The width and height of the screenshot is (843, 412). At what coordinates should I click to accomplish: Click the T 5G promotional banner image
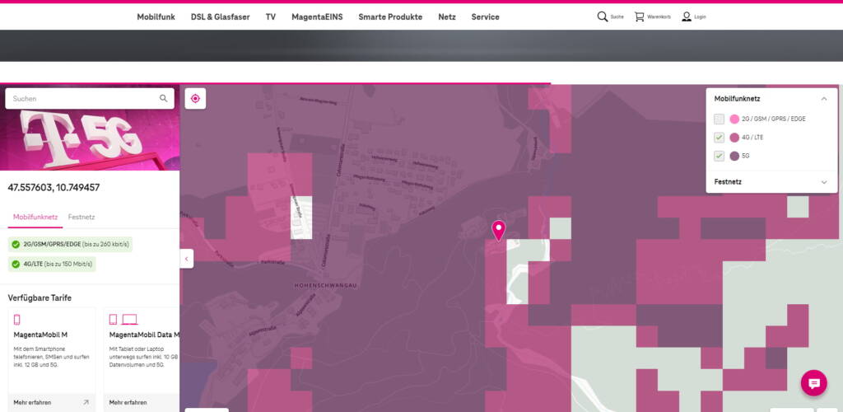[x=90, y=140]
